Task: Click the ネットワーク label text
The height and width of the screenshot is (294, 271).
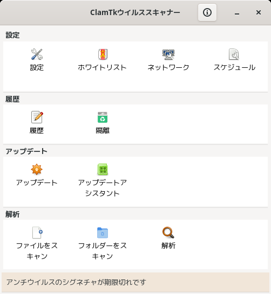Action: 168,67
